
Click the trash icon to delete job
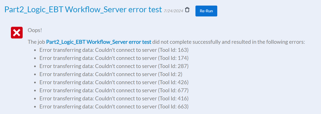(187, 10)
